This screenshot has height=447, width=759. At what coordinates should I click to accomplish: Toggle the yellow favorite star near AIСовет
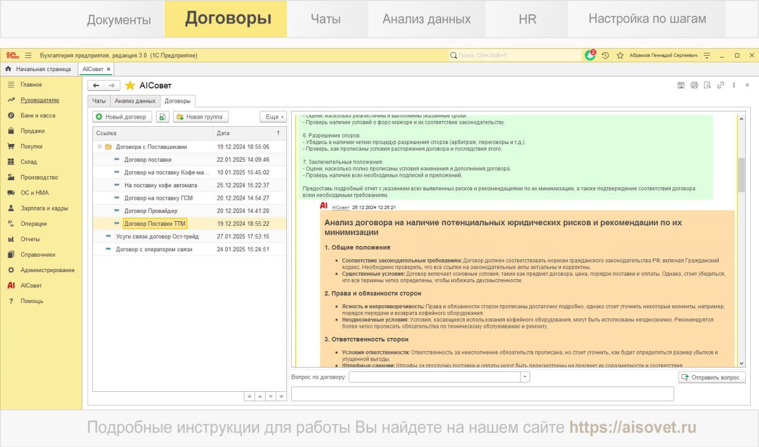pyautogui.click(x=130, y=85)
